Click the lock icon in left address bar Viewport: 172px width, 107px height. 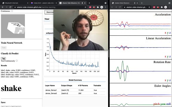point(15,7)
